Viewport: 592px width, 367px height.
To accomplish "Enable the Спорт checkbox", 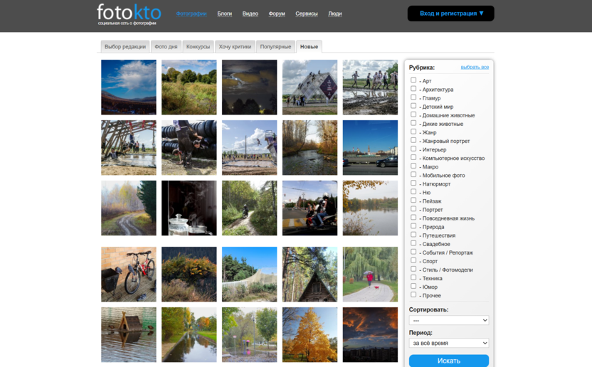I will pyautogui.click(x=413, y=260).
